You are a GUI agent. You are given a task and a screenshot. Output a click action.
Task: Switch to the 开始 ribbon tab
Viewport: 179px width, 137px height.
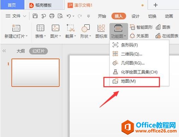coord(102,16)
